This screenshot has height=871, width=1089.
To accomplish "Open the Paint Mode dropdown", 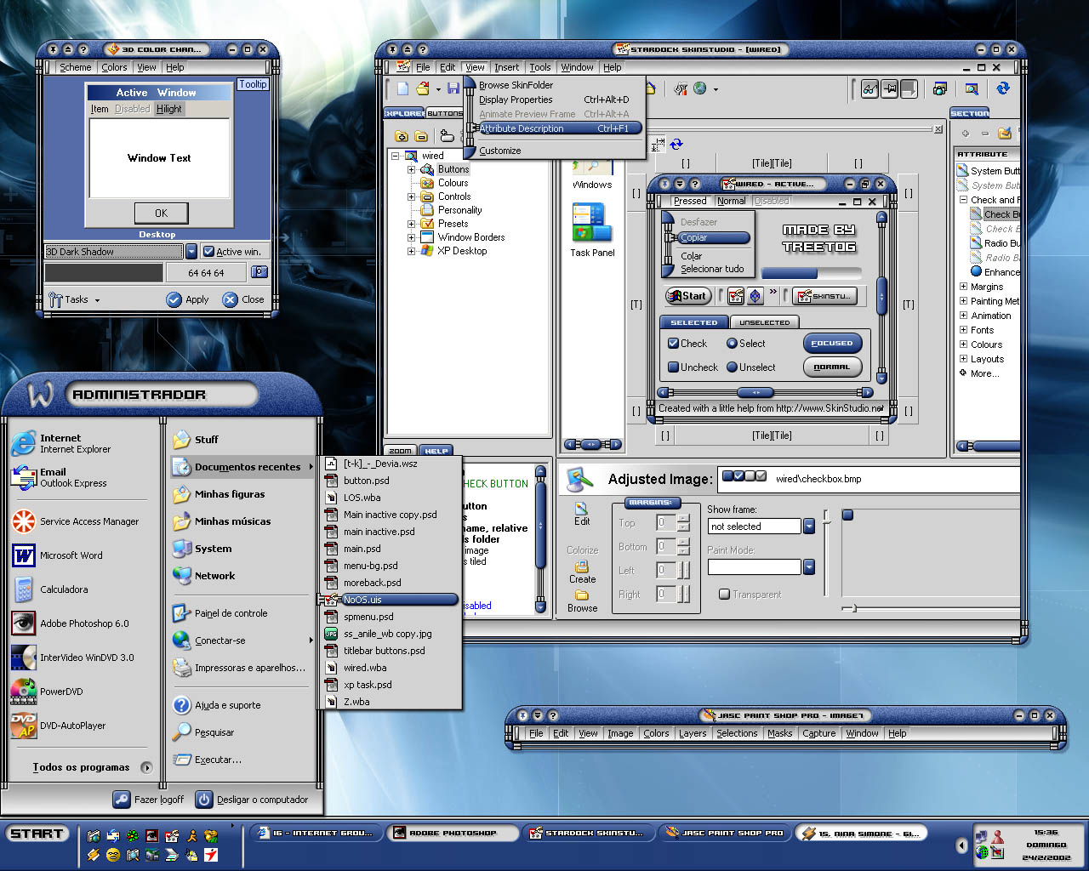I will click(x=809, y=567).
